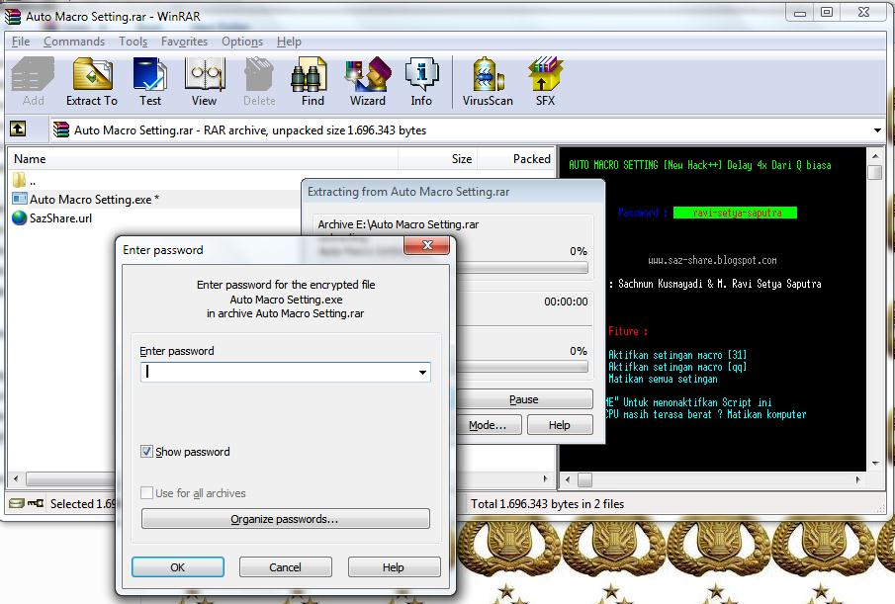Open the File menu
This screenshot has width=895, height=604.
coord(21,42)
